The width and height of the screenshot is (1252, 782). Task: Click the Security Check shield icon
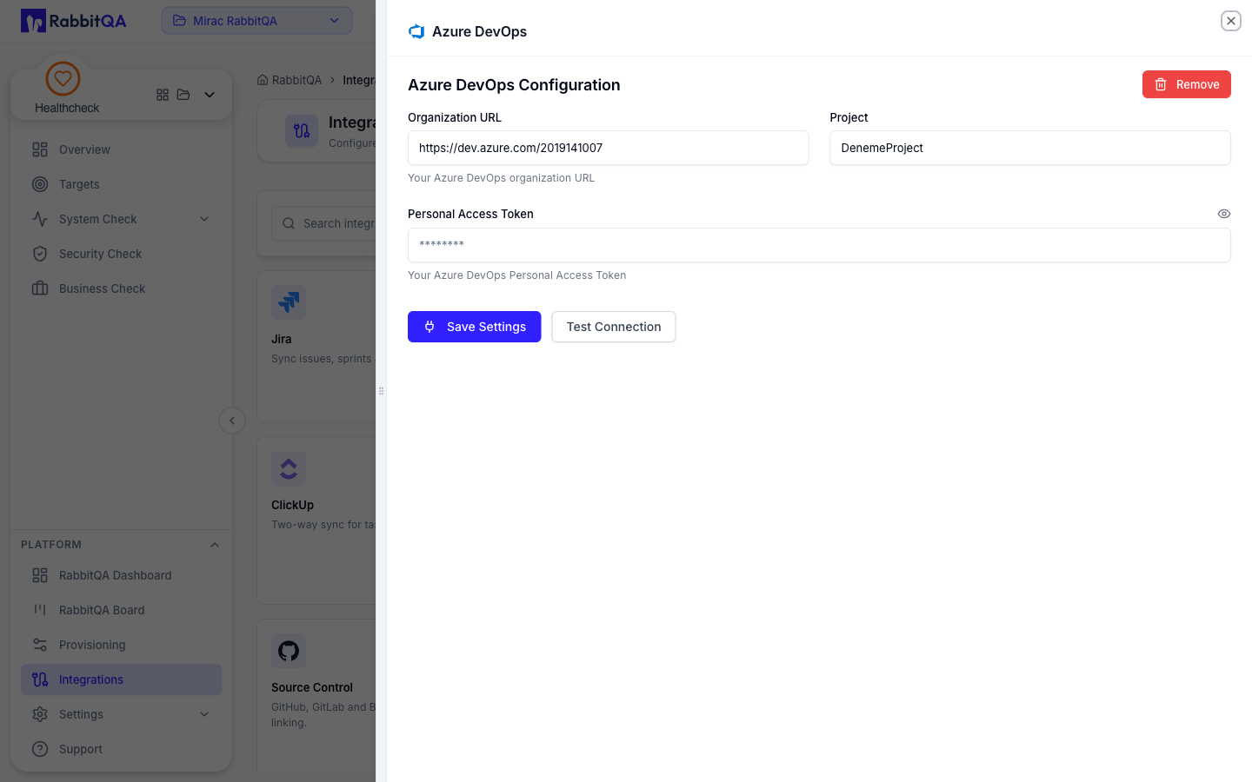click(x=40, y=254)
